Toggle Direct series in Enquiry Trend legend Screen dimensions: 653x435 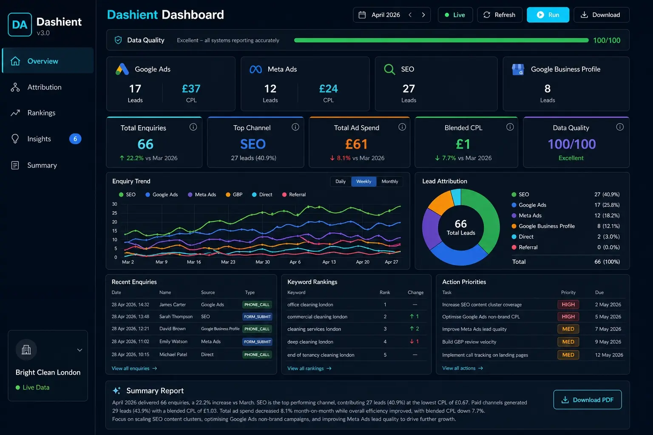(x=262, y=195)
